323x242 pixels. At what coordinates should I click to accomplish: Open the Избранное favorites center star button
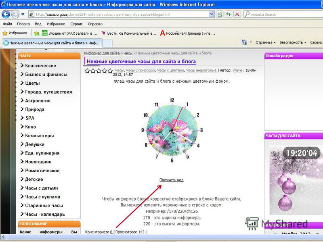15,33
